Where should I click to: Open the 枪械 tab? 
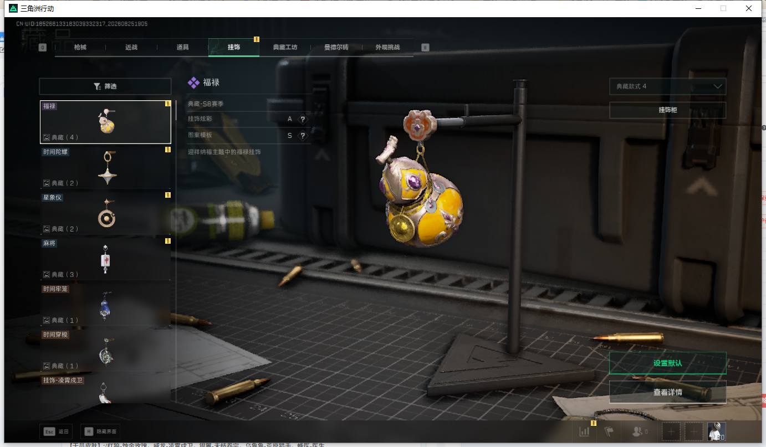point(80,47)
